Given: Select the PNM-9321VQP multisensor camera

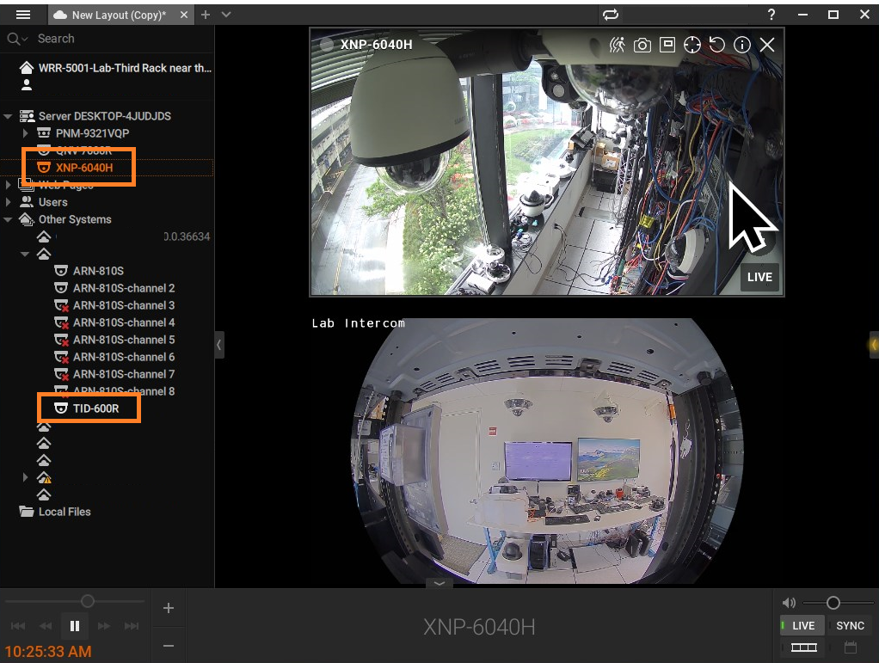Looking at the screenshot, I should (x=92, y=133).
